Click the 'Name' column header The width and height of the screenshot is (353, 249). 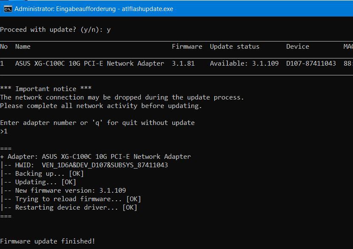point(23,47)
